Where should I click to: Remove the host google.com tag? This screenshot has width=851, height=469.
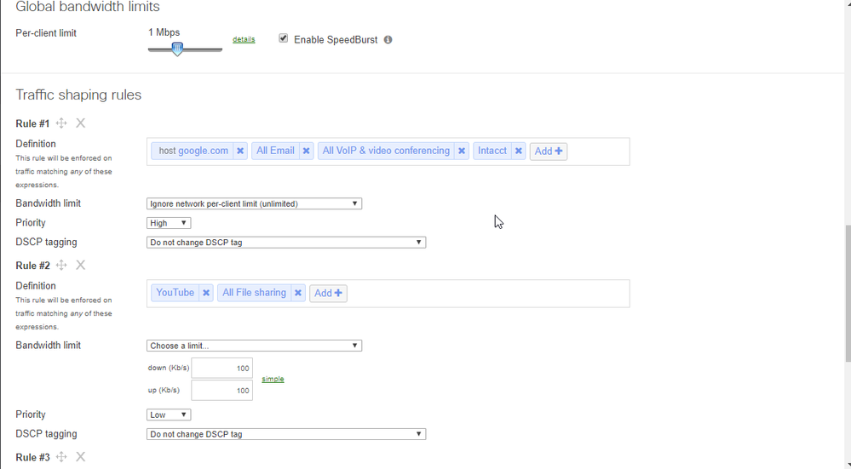(240, 152)
